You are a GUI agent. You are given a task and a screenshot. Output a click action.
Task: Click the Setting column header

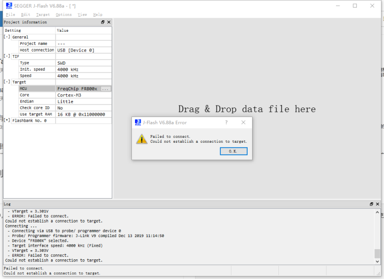(29, 30)
